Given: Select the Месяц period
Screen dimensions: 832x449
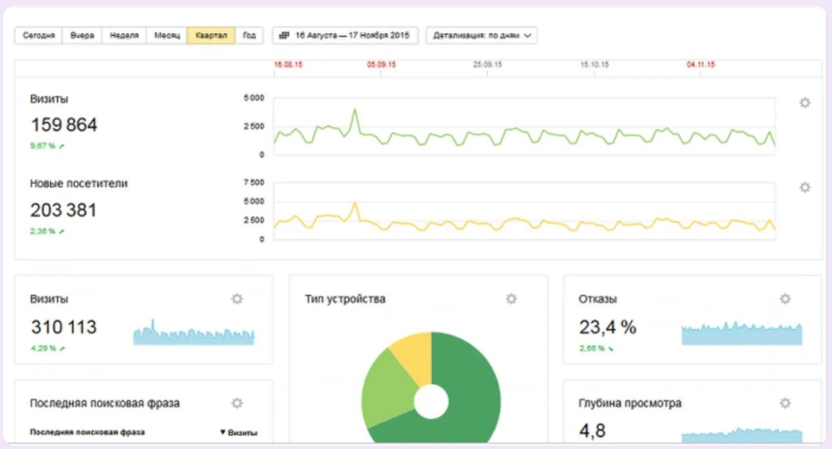Looking at the screenshot, I should coord(167,36).
